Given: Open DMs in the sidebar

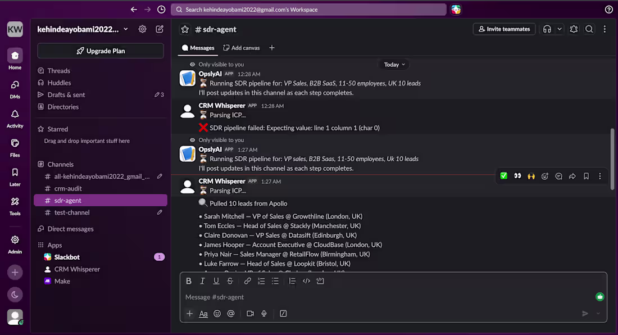Looking at the screenshot, I should [x=15, y=89].
